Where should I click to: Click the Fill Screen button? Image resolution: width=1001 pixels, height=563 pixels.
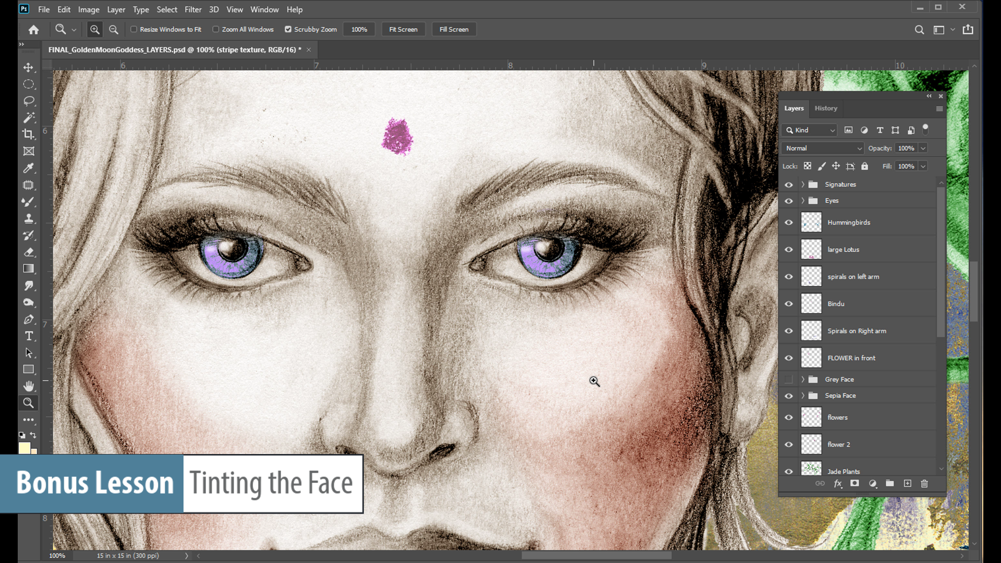(x=454, y=30)
